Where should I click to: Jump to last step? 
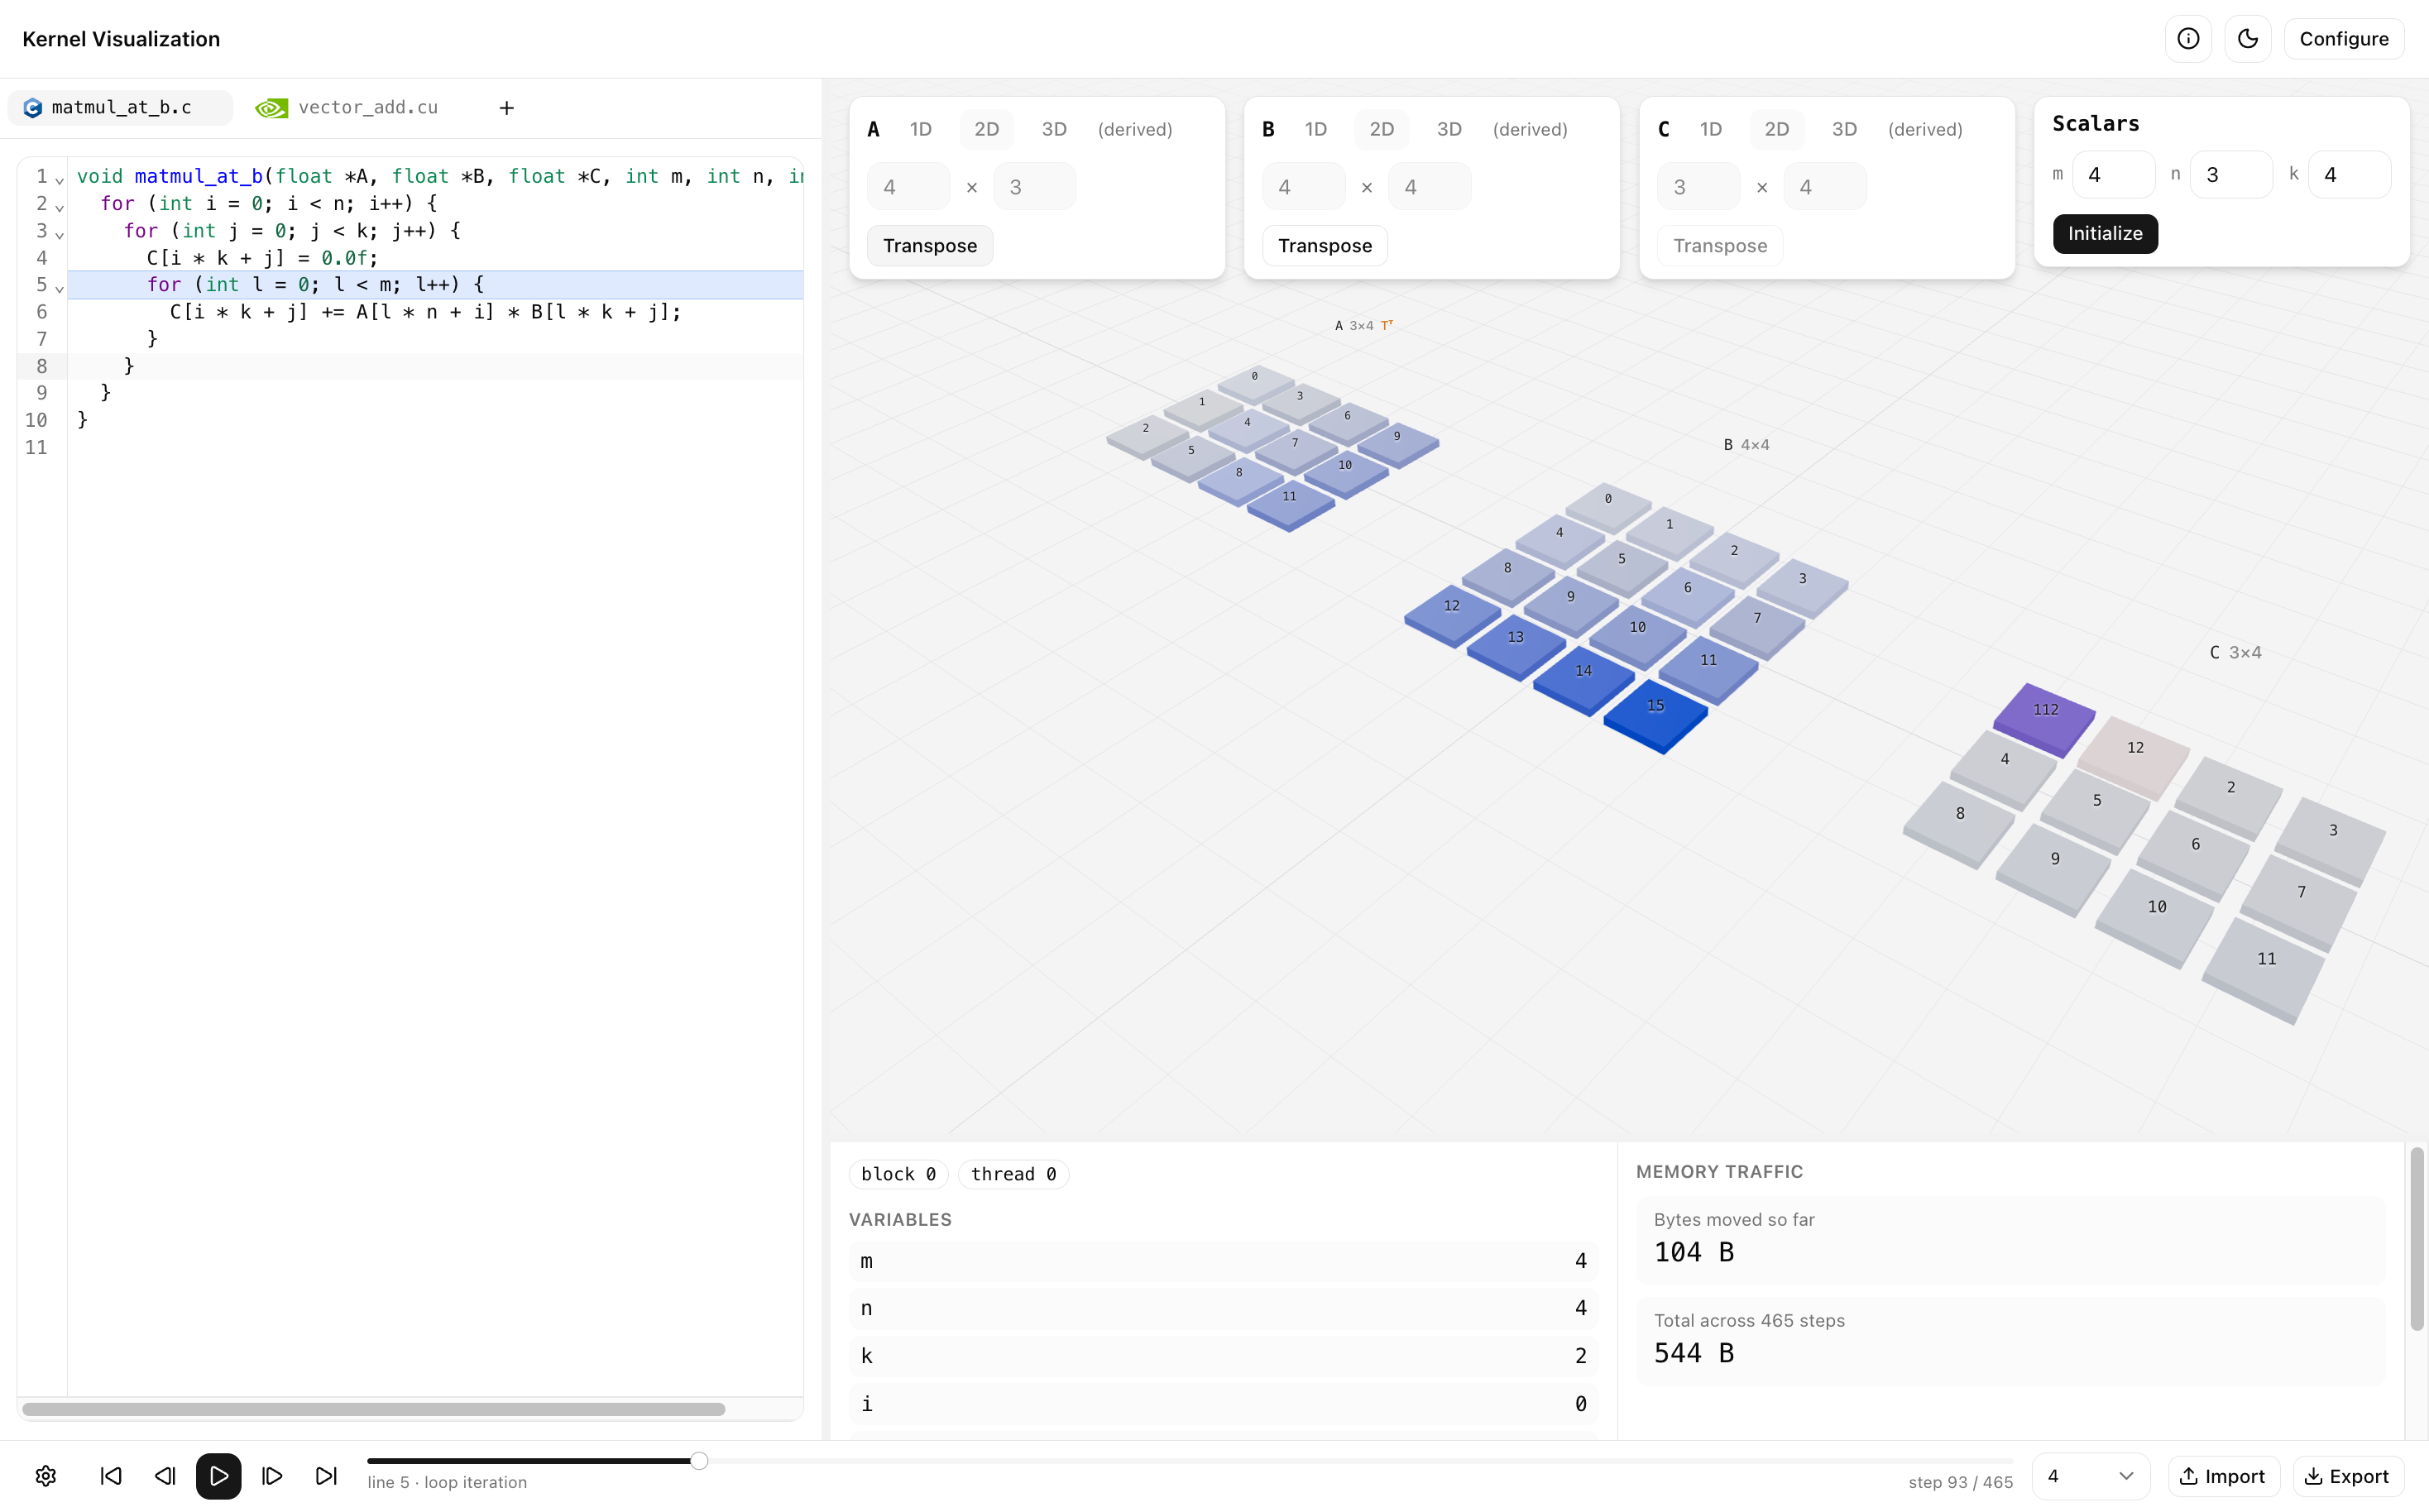[326, 1476]
